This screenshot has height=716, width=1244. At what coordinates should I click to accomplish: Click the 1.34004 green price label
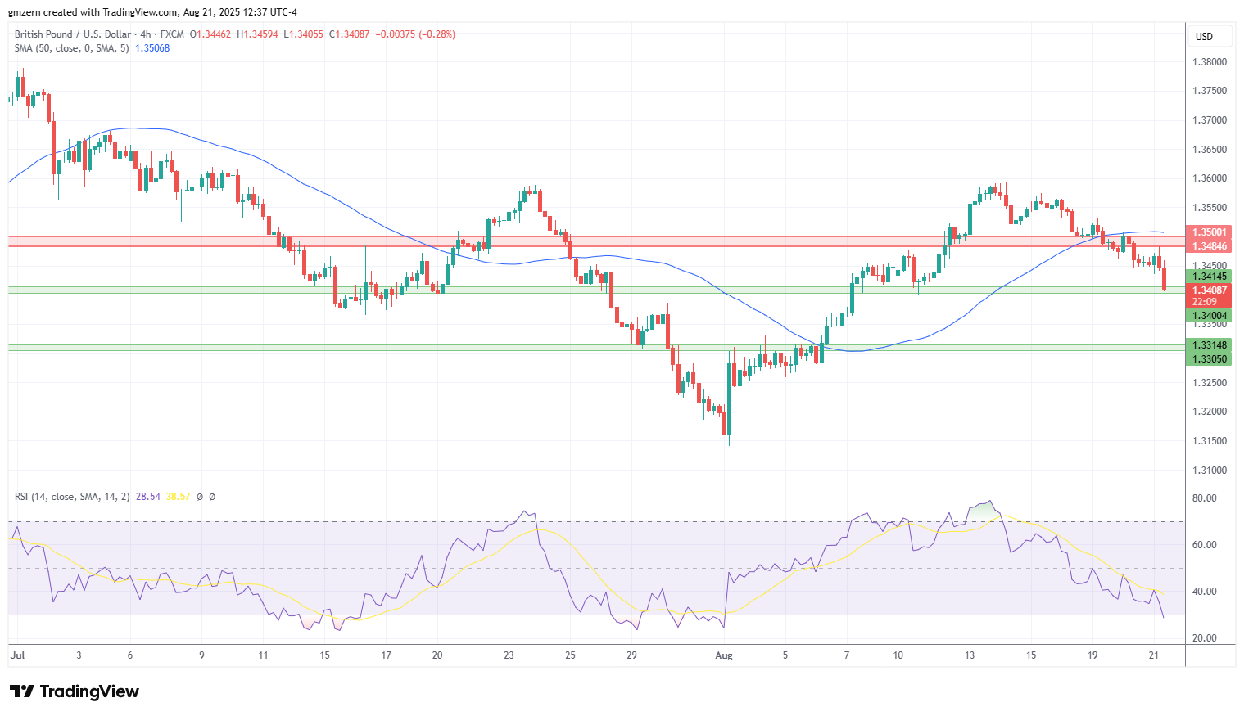point(1210,316)
